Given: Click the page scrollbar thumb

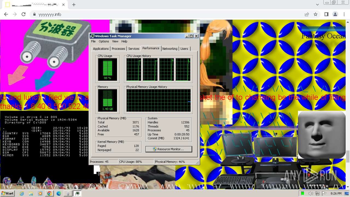Looking at the screenshot, I should pyautogui.click(x=348, y=157).
